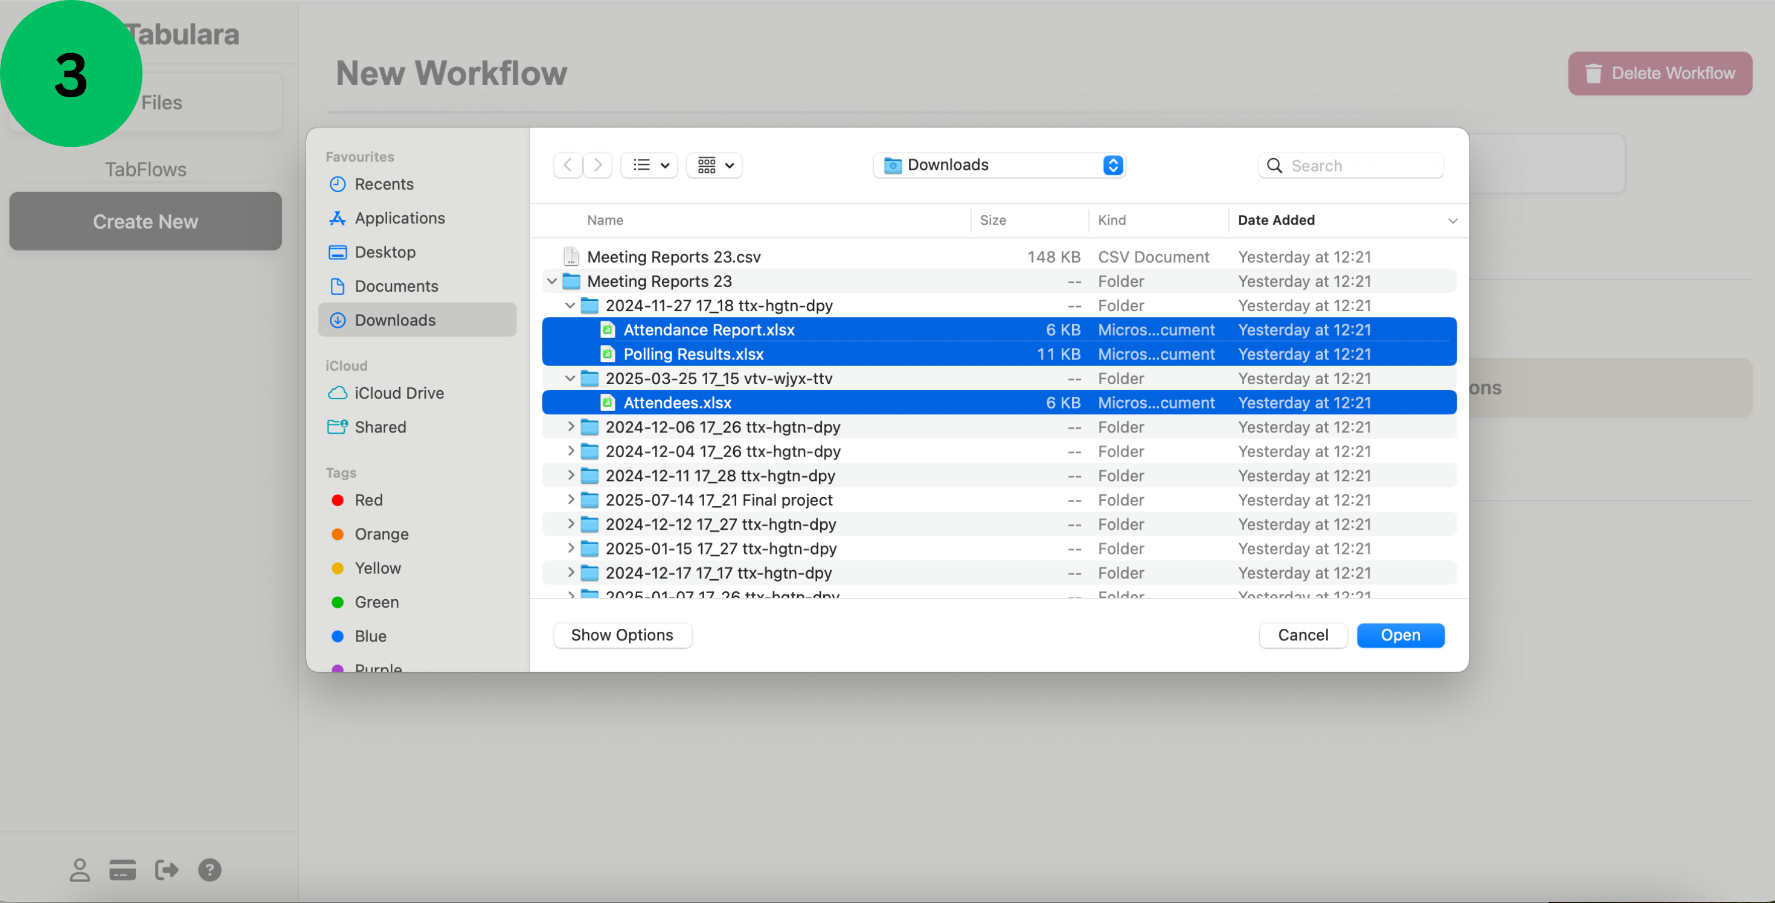Open the Shared folder in sidebar

click(x=380, y=426)
